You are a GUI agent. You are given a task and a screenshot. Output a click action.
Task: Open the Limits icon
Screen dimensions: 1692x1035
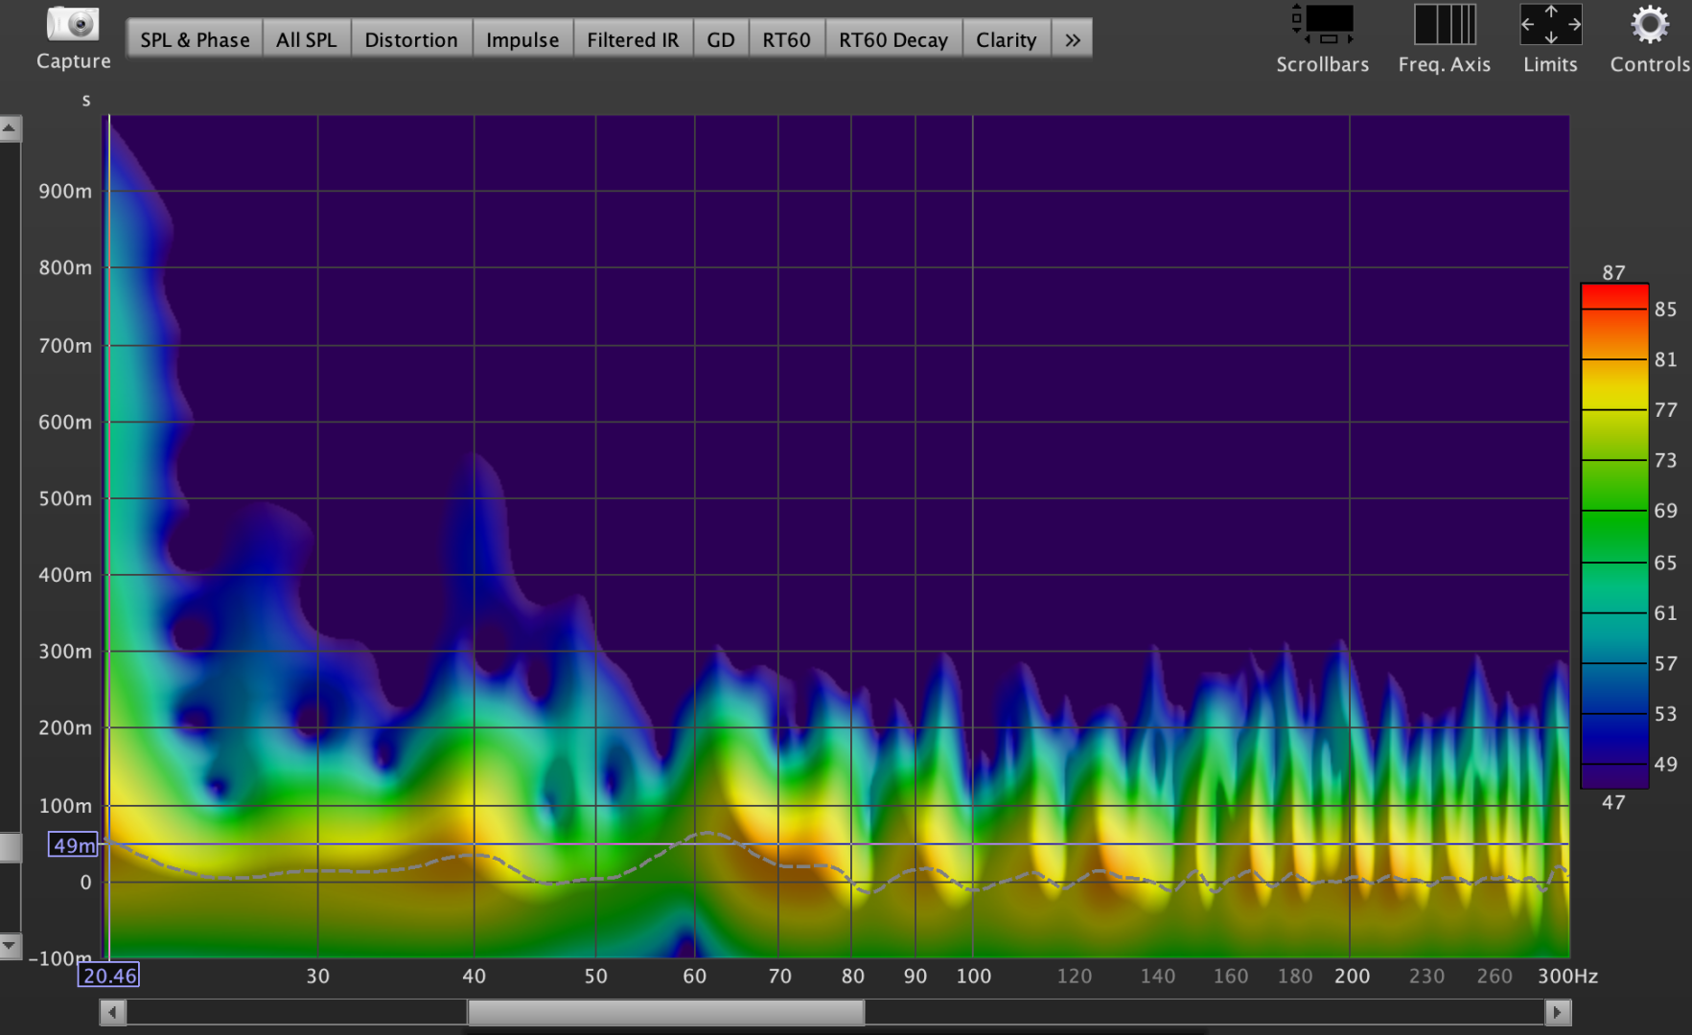(1550, 25)
